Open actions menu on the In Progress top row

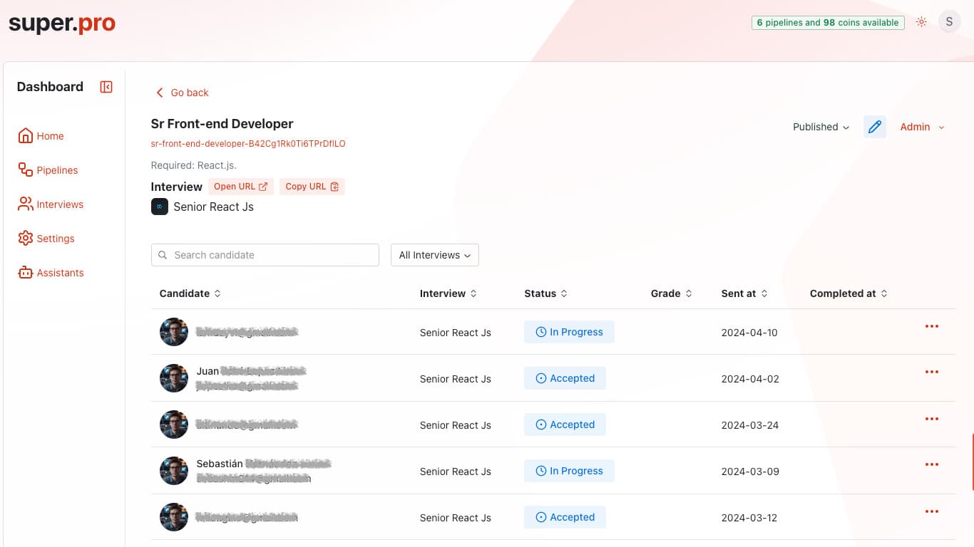pos(931,326)
